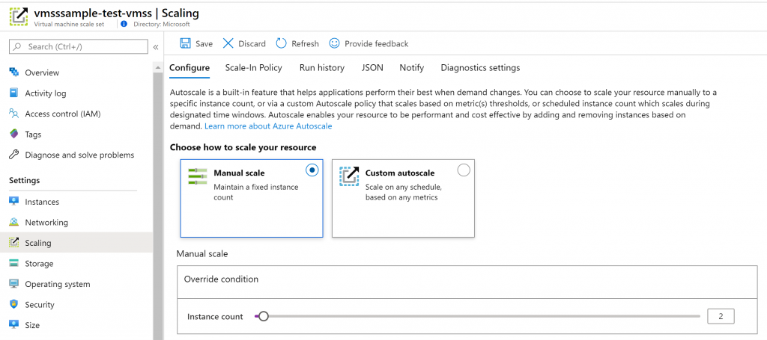This screenshot has width=767, height=340.
Task: Collapse the sidebar with double chevron
Action: coord(156,47)
